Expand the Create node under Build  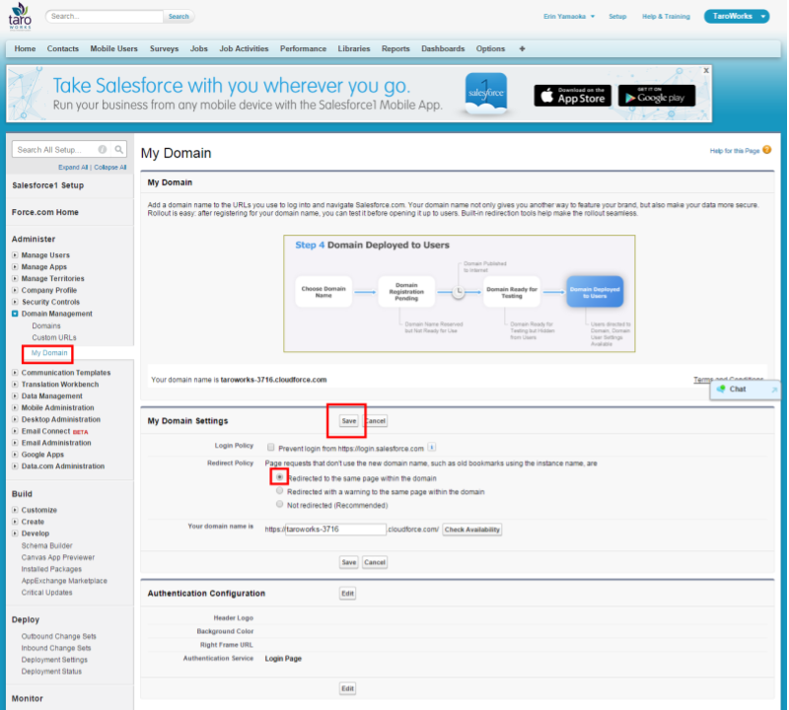coord(15,522)
